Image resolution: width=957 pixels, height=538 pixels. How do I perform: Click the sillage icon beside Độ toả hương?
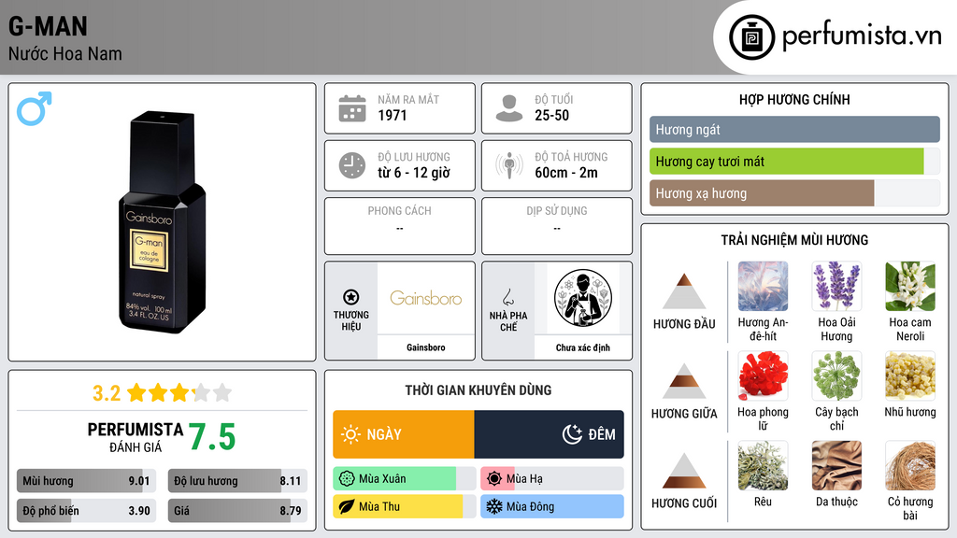coord(509,165)
